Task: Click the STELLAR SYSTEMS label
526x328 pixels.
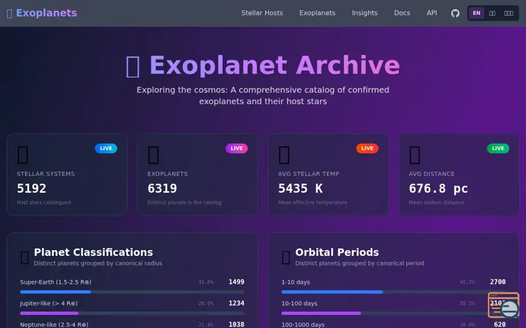Action: click(45, 174)
